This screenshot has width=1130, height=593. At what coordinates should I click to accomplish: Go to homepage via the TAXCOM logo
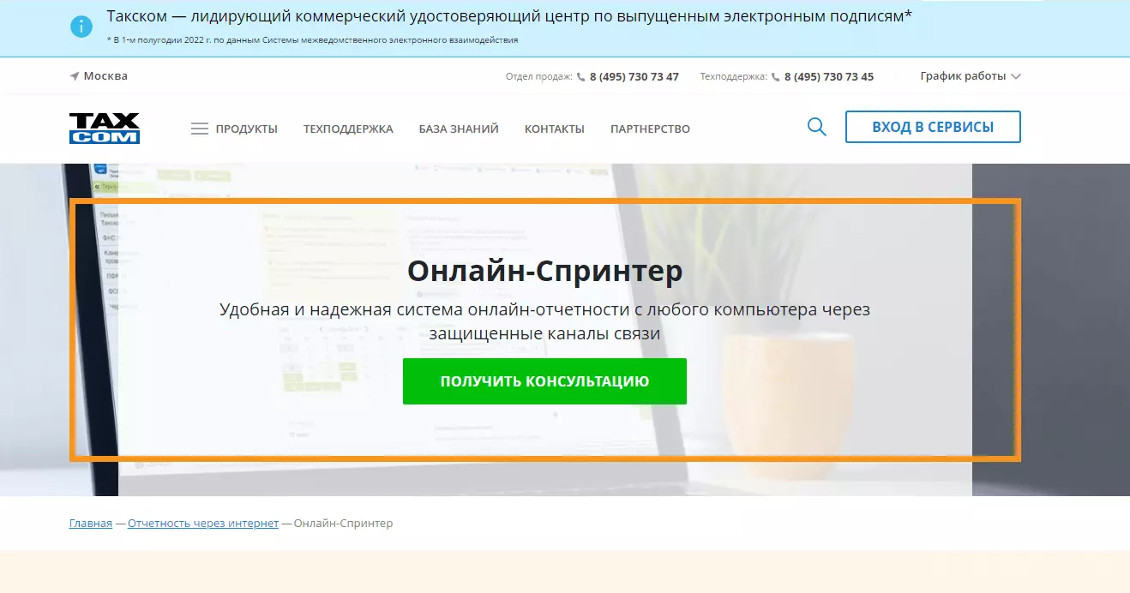[105, 129]
